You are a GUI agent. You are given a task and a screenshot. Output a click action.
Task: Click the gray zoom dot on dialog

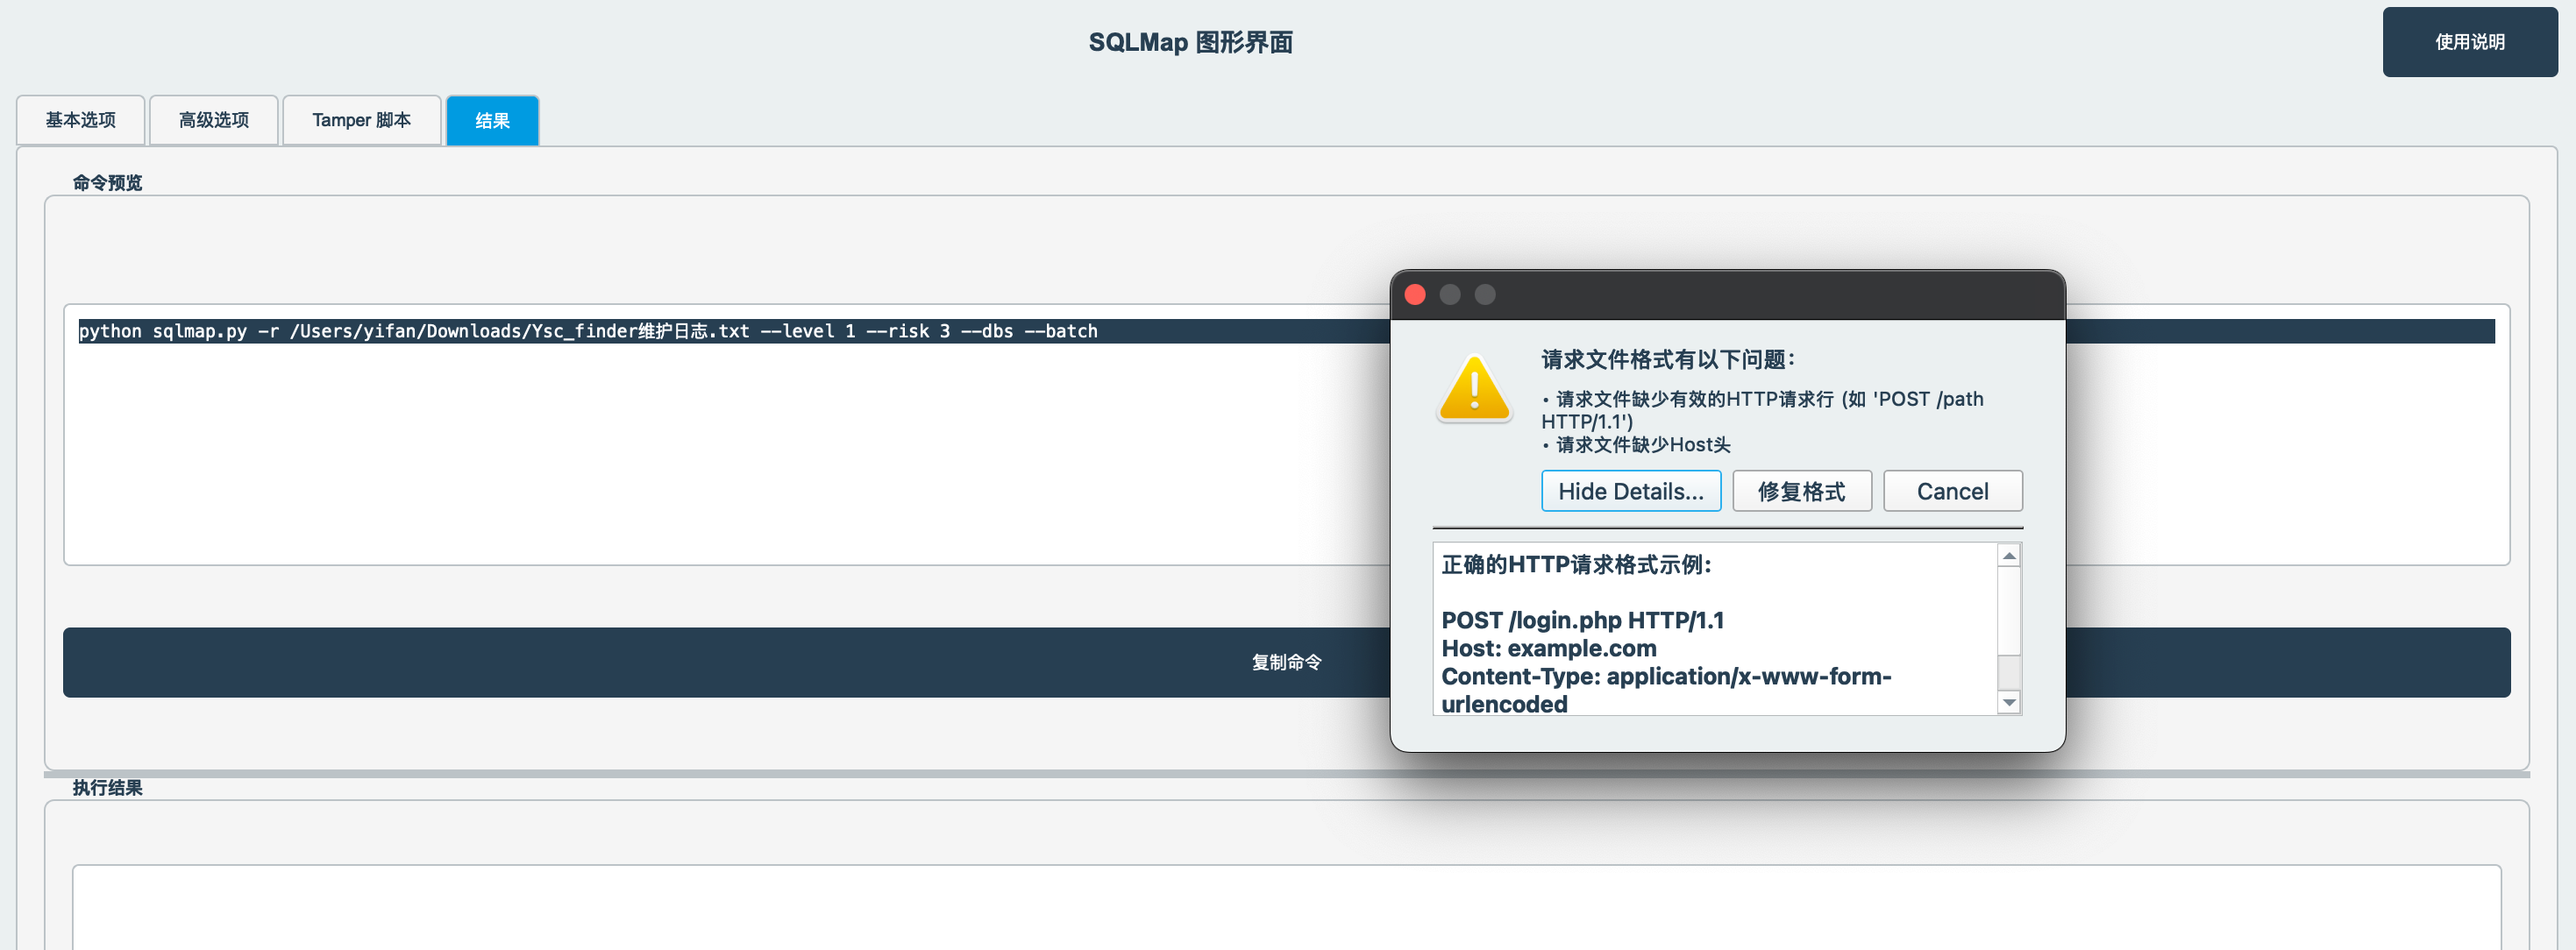[1485, 294]
